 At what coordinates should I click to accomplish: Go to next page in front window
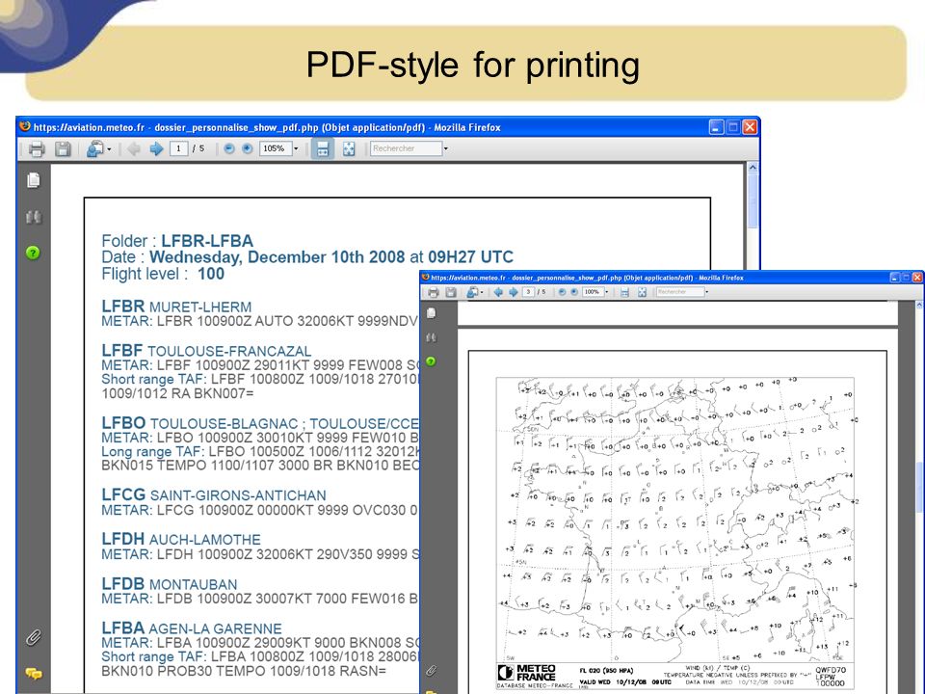514,292
